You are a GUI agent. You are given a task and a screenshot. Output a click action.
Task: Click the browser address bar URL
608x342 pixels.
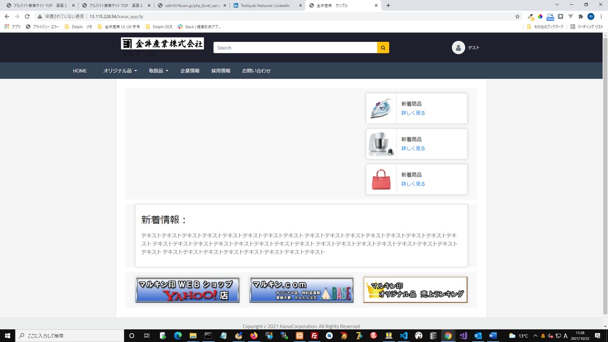click(116, 16)
